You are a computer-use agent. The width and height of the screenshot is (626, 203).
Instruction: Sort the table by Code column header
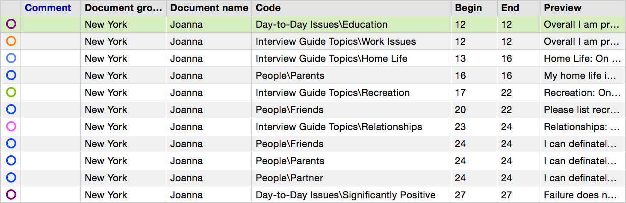coord(268,8)
